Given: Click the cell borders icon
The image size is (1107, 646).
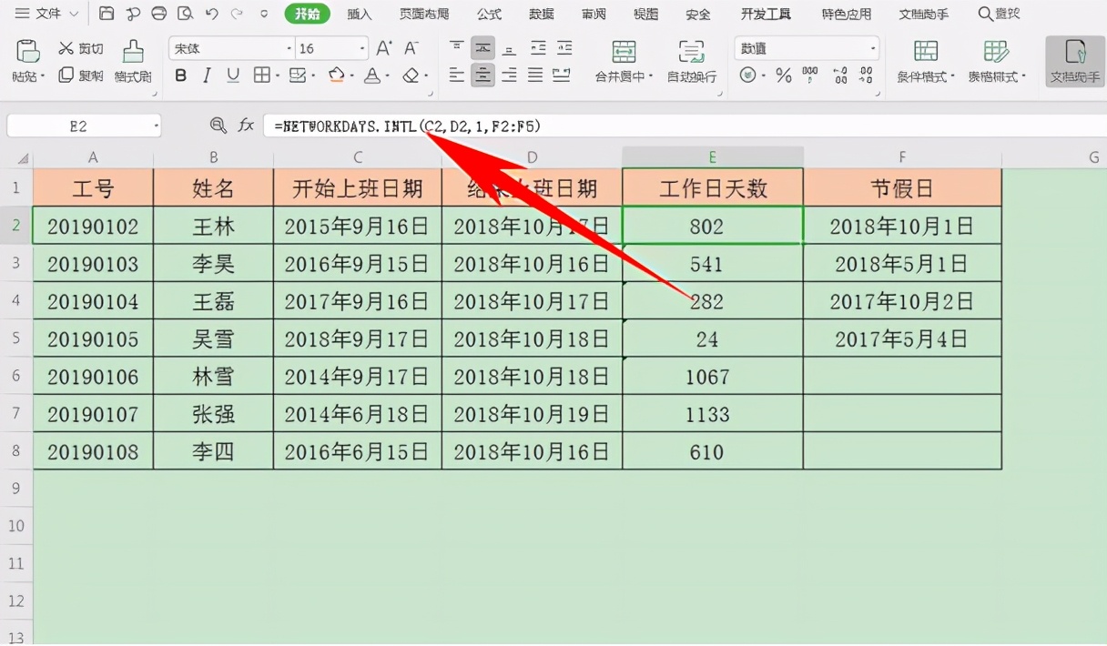Looking at the screenshot, I should (261, 76).
